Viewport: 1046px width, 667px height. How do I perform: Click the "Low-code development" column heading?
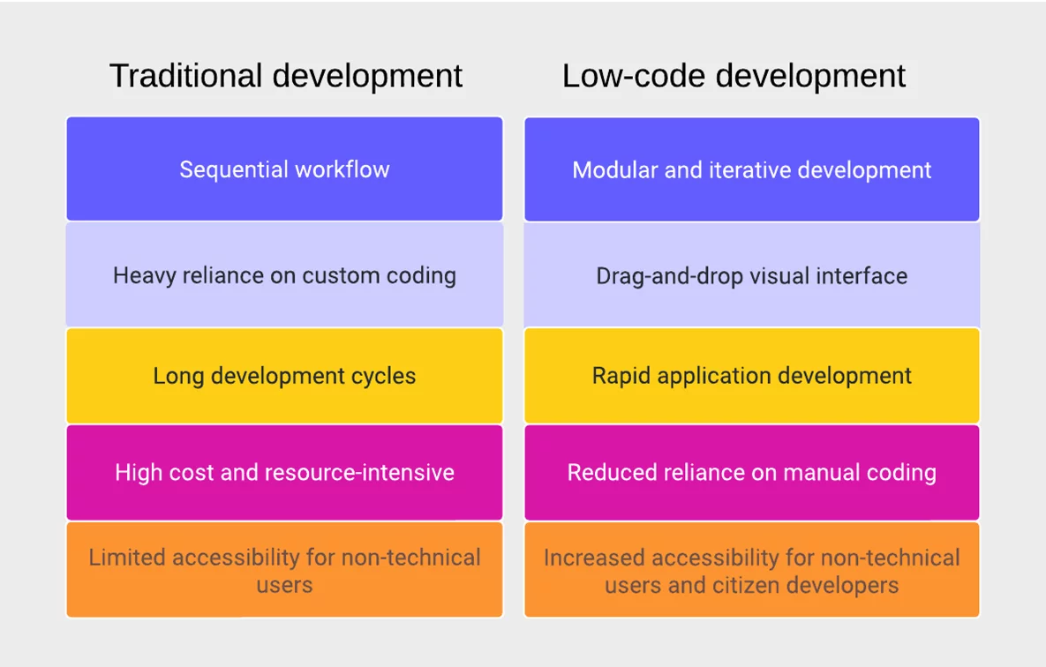[734, 77]
